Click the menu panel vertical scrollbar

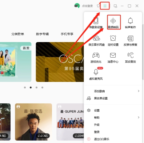[x=143, y=52]
